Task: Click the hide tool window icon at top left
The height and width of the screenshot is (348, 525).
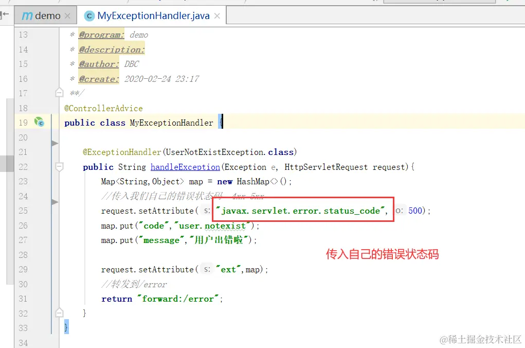Action: 5,15
